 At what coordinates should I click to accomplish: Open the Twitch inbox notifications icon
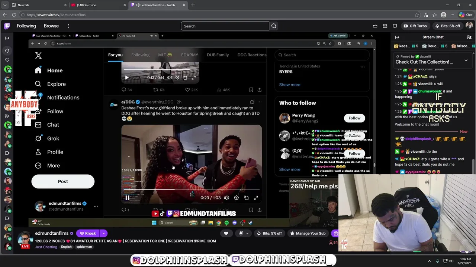385,26
